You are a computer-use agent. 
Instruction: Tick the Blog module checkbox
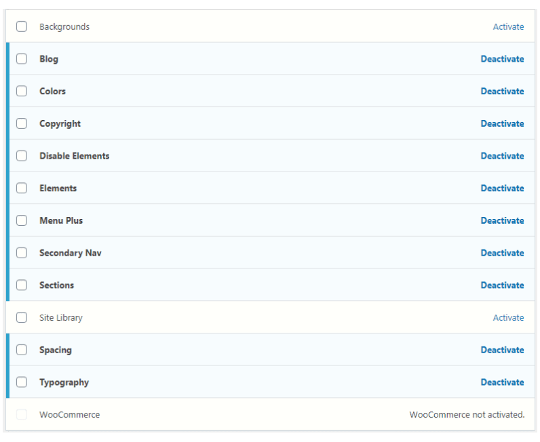(22, 59)
